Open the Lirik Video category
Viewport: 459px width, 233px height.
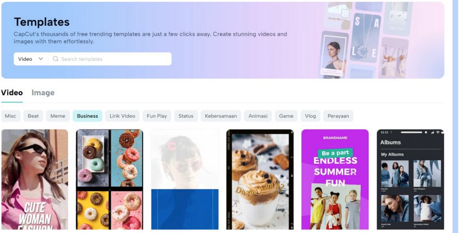(123, 116)
